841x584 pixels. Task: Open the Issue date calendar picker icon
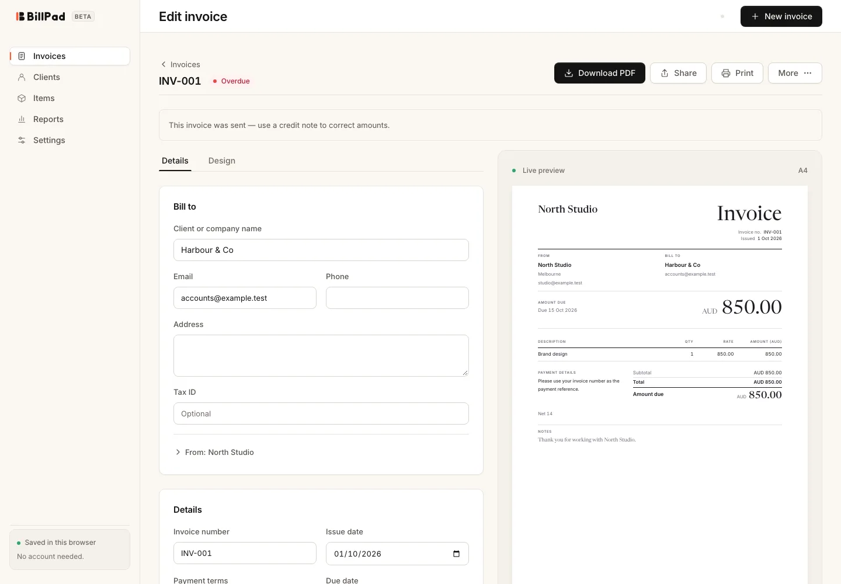[x=457, y=554]
